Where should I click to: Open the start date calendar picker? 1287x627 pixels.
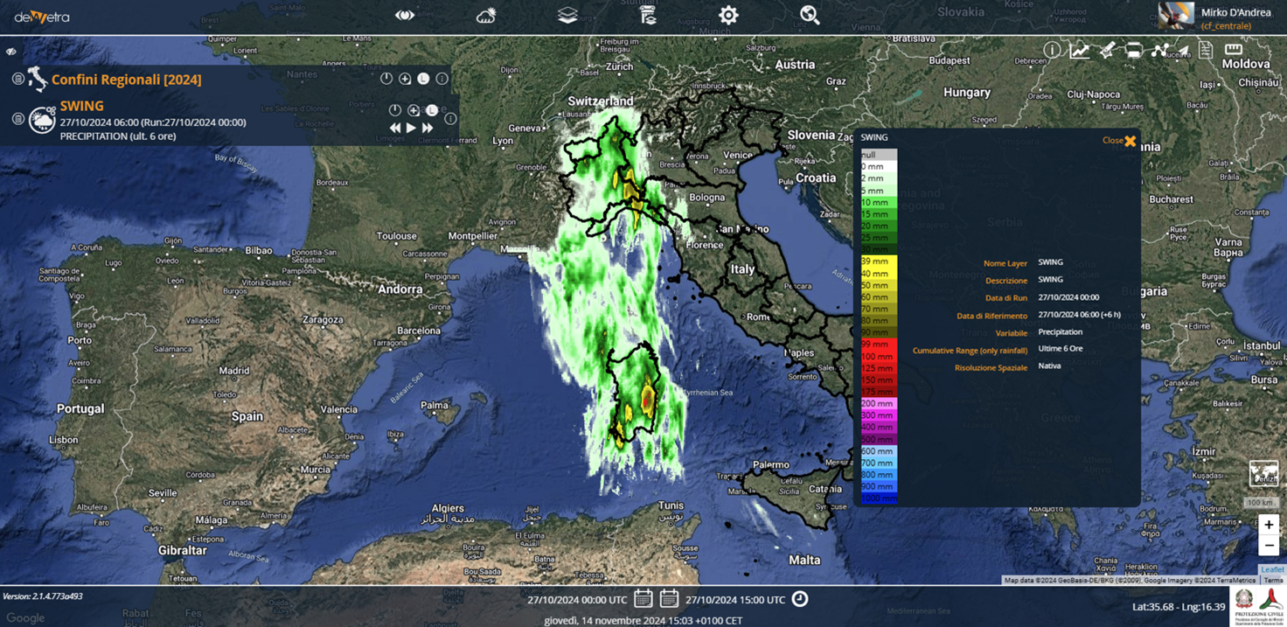[643, 599]
